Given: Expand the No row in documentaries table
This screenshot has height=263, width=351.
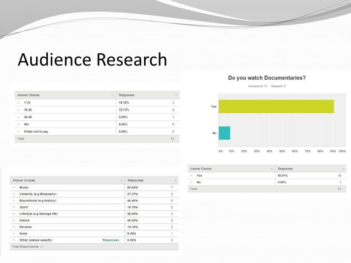Looking at the screenshot, I should pos(191,183).
